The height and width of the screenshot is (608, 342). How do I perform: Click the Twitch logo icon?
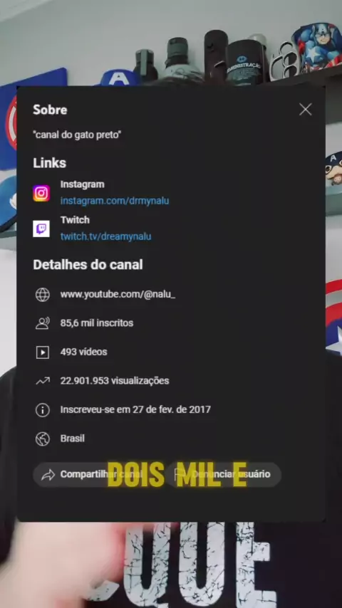41,229
